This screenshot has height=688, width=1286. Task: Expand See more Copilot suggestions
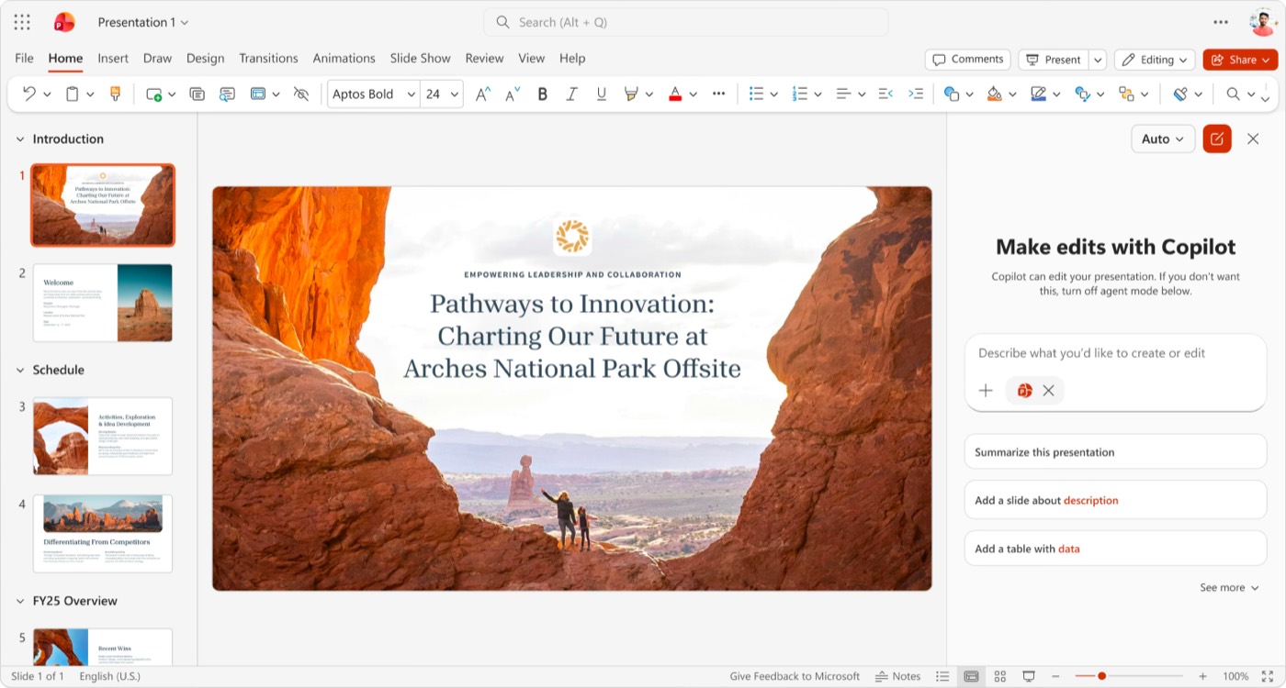1229,587
